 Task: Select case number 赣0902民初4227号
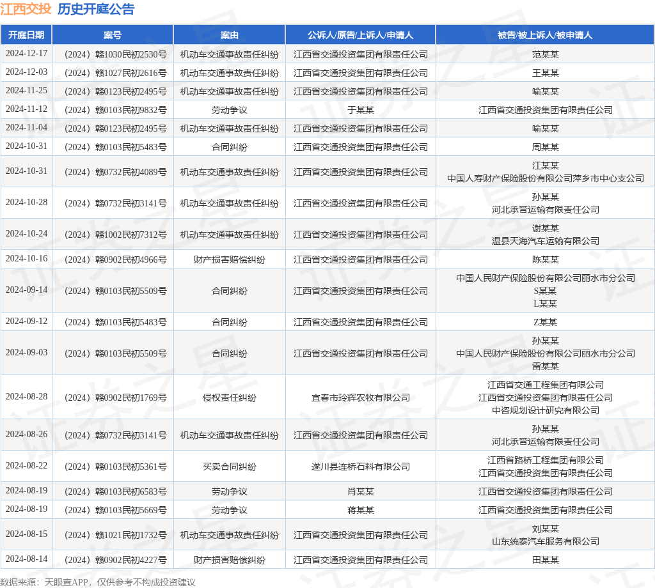pos(116,560)
